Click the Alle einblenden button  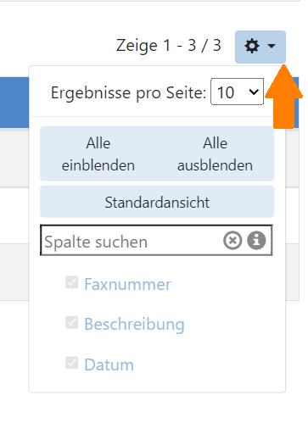[98, 153]
